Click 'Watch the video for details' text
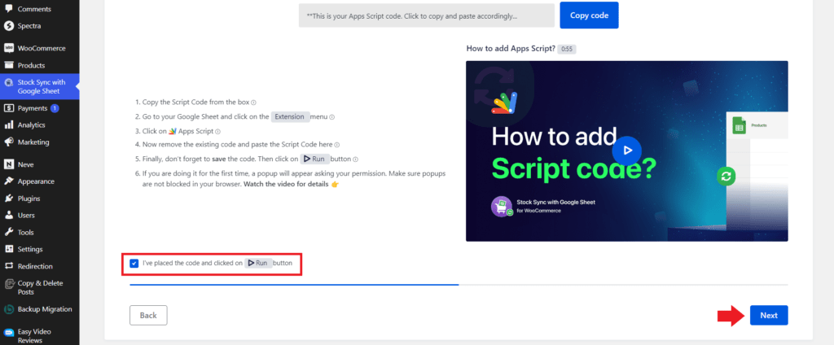 286,184
